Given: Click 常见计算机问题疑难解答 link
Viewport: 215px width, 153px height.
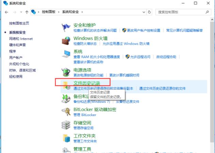Looking at the screenshot, I should pos(184,30).
